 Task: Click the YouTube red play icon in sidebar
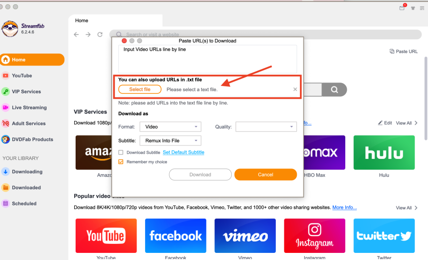(x=5, y=76)
